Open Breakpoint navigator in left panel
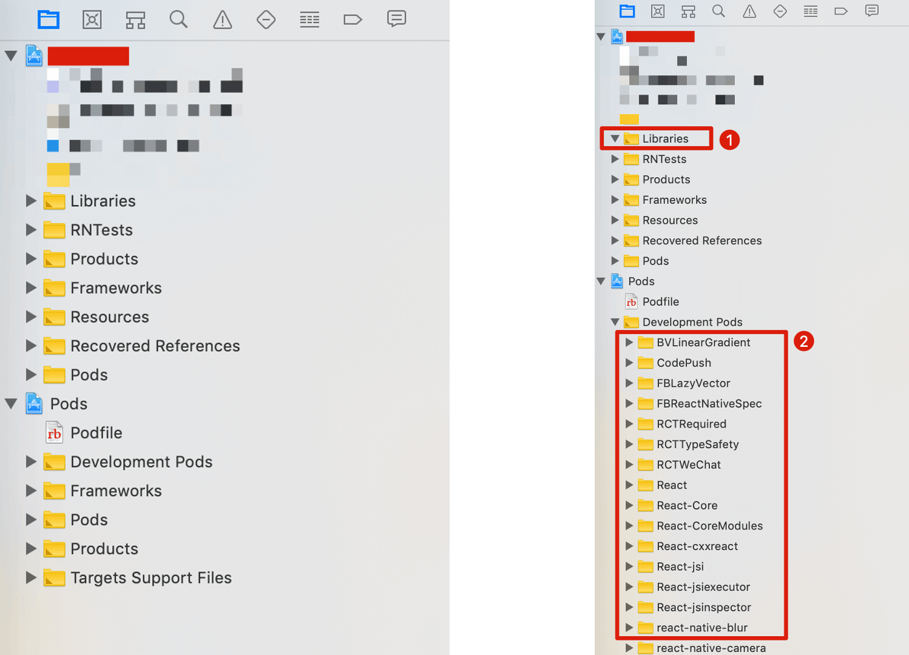This screenshot has width=909, height=655. pos(353,20)
